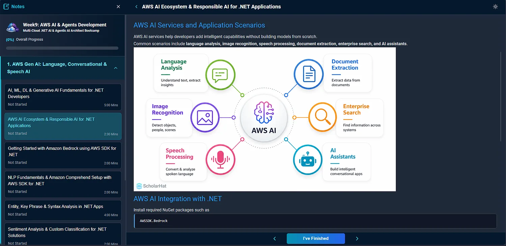This screenshot has height=246, width=506.
Task: Click the central AWS AI brain icon
Action: pyautogui.click(x=264, y=113)
